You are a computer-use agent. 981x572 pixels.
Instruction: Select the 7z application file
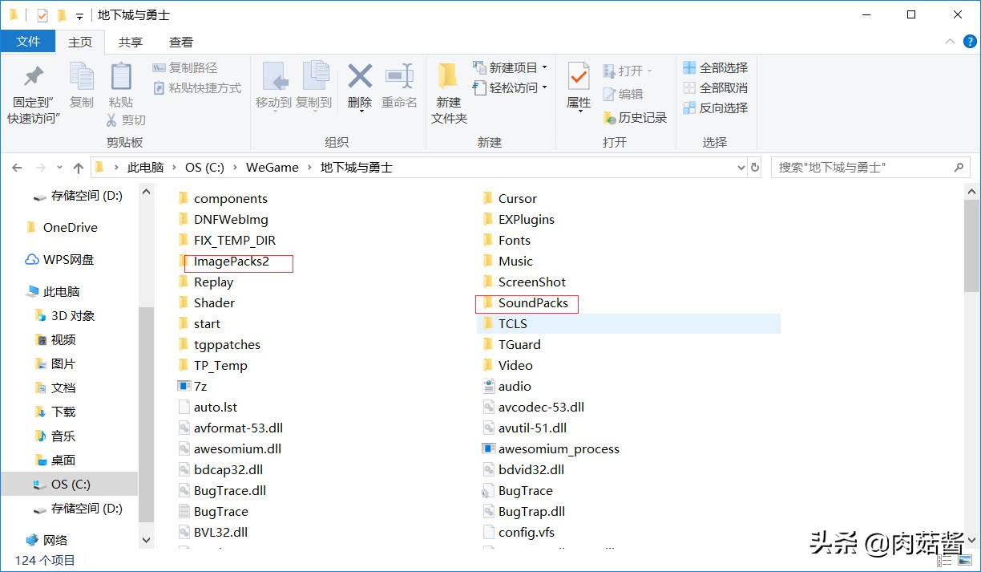(x=192, y=386)
